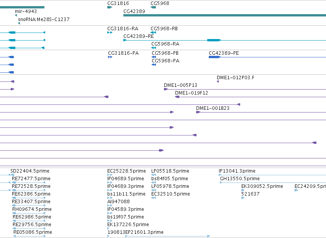
Task: Select the CG31816 gene label
Action: coord(118,3)
